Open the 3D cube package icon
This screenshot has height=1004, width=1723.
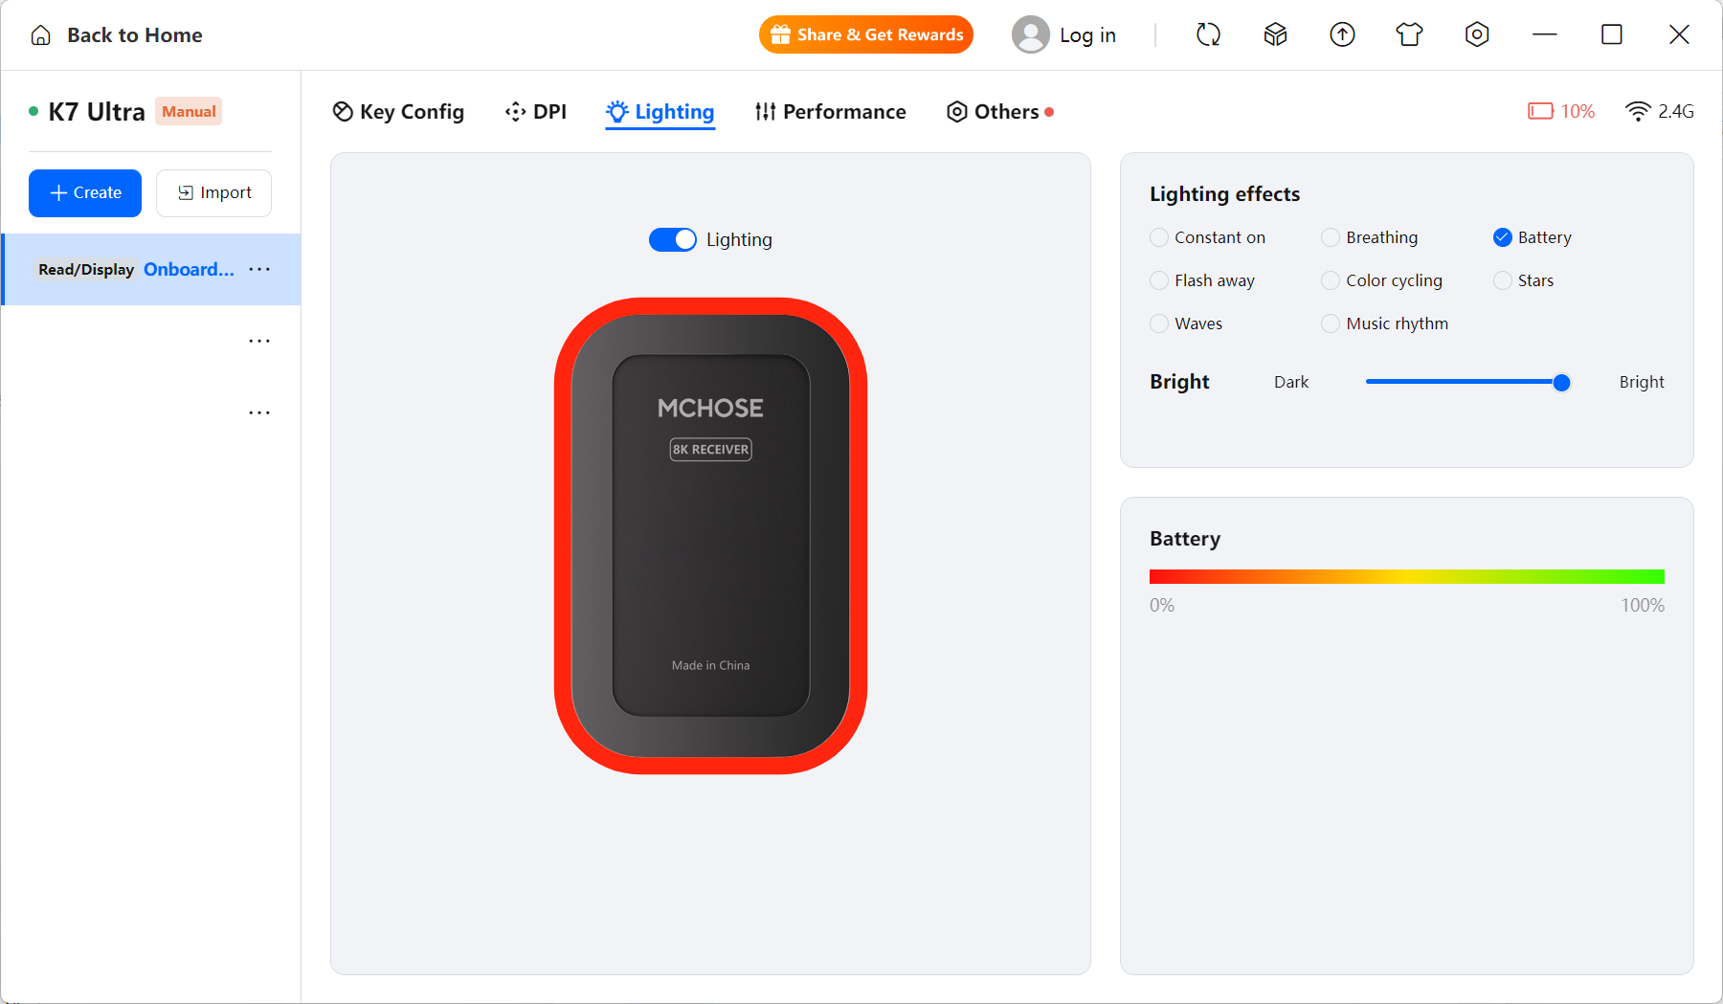click(x=1275, y=35)
